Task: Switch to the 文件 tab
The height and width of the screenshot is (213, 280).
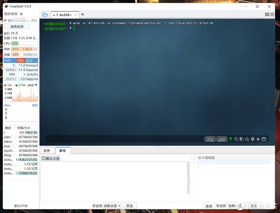Action: pos(47,150)
